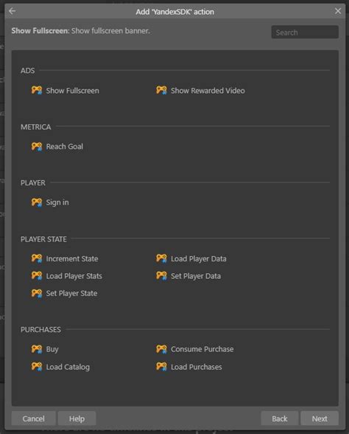Choose the Show Rewarded Video icon

(x=161, y=90)
